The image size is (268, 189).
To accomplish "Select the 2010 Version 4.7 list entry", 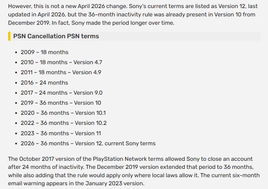I will click(x=61, y=62).
